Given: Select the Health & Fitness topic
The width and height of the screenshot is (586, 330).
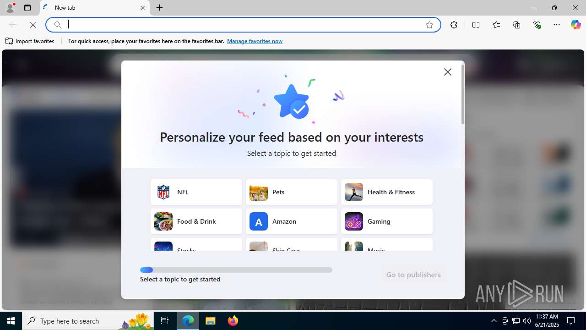Looking at the screenshot, I should coord(387,192).
